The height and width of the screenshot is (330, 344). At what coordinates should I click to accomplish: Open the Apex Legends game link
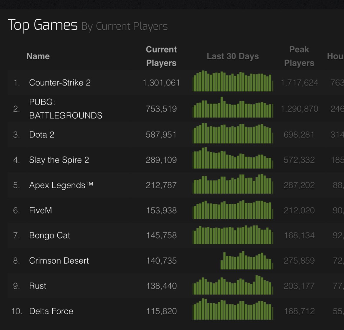click(61, 185)
